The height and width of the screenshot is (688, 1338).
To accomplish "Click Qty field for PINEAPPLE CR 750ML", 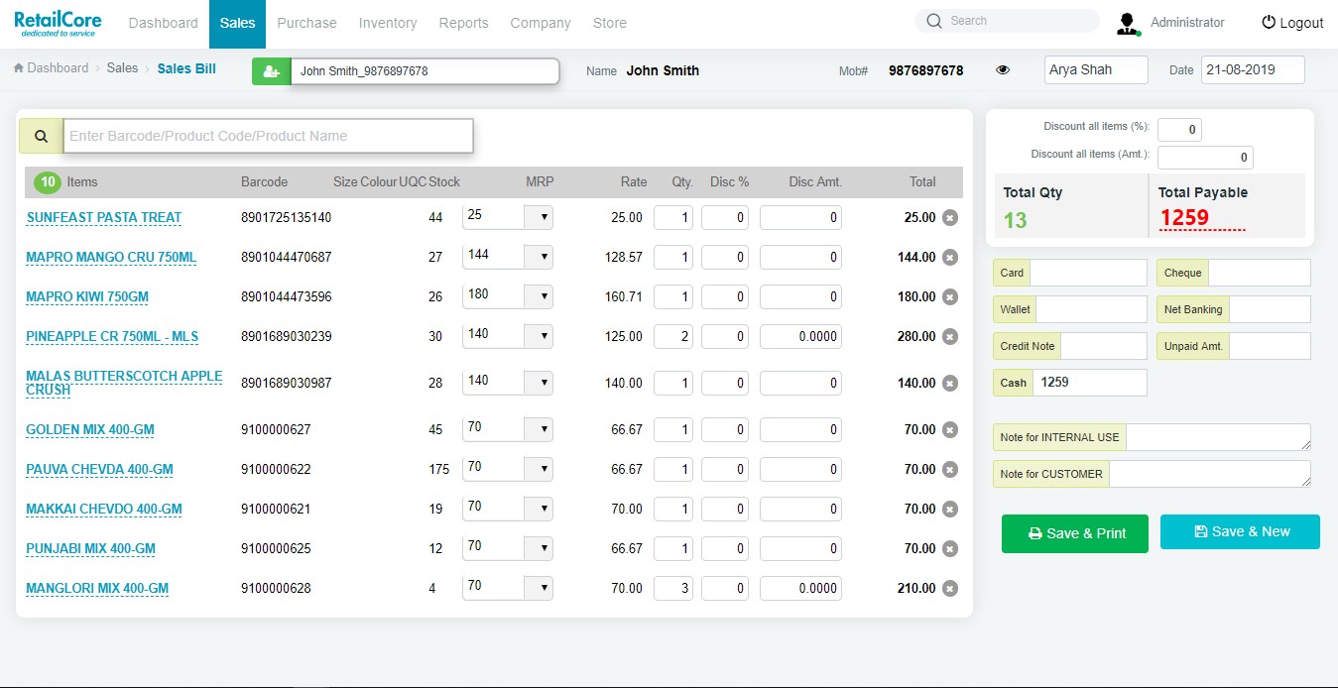I will 673,337.
